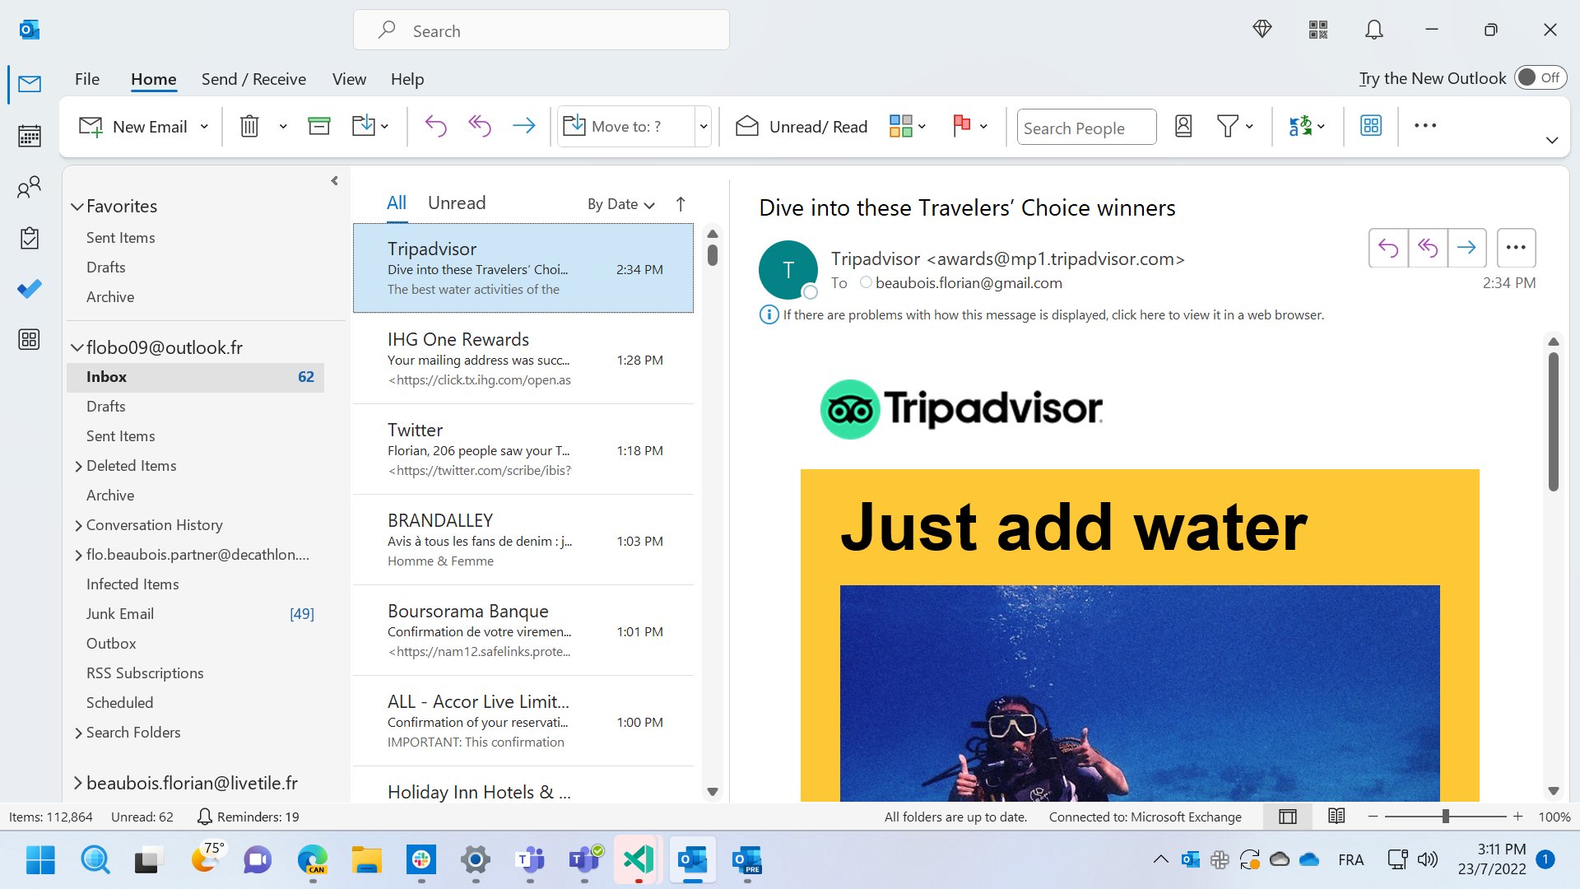Switch to Reading view in status bar
Image resolution: width=1580 pixels, height=889 pixels.
(1336, 817)
